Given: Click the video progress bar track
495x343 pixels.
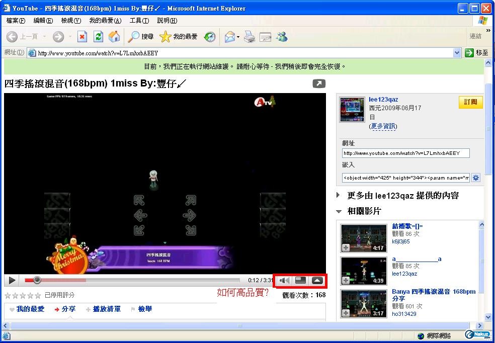Looking at the screenshot, I should [132, 280].
